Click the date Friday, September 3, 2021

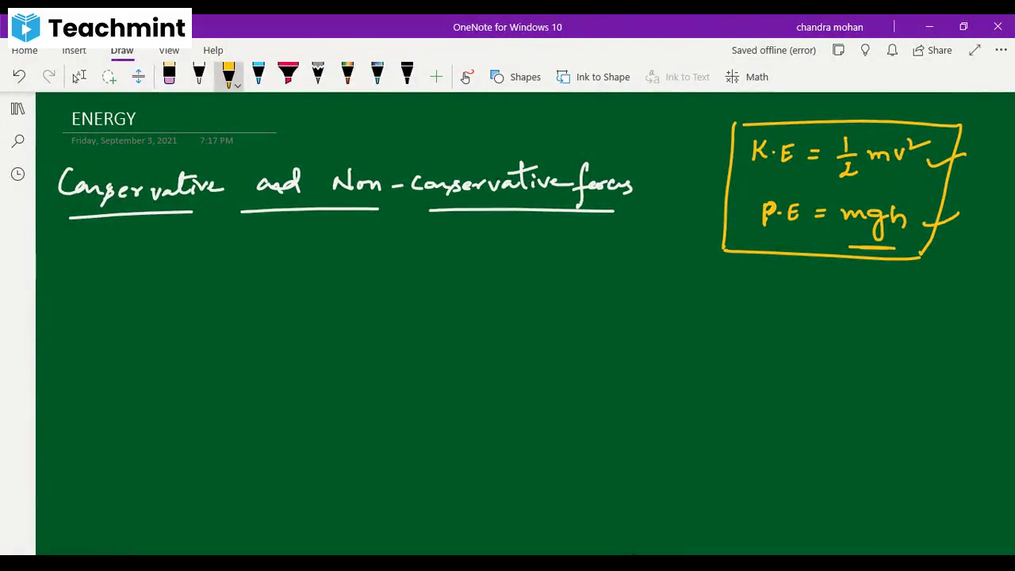tap(124, 140)
